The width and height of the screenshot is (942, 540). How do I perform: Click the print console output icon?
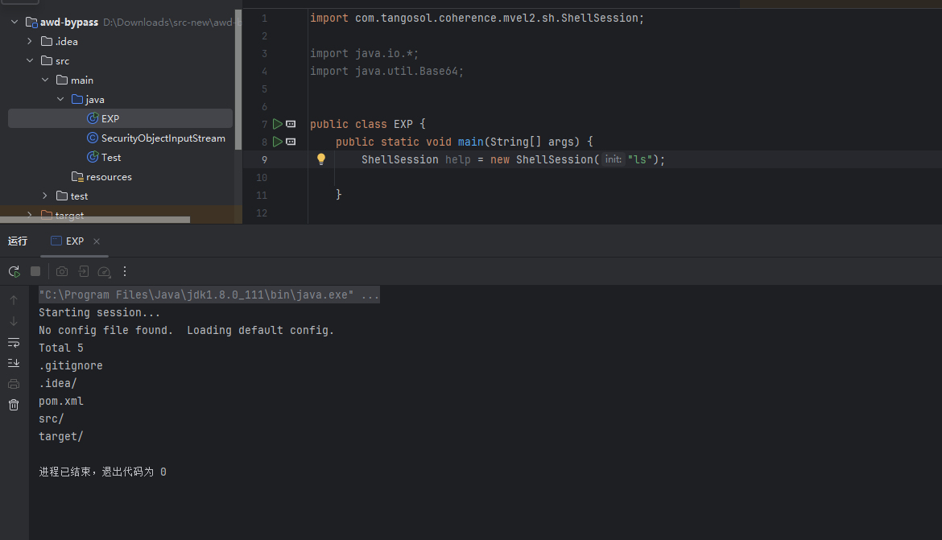[x=14, y=384]
